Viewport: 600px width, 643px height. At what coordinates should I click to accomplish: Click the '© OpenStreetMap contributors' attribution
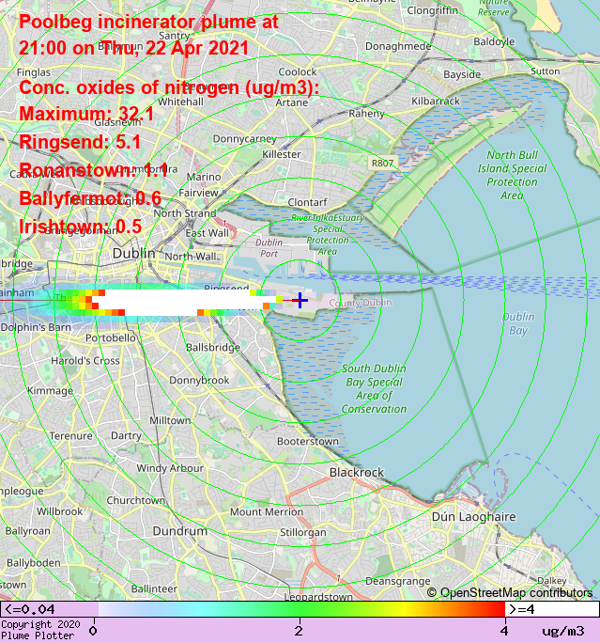pos(510,592)
